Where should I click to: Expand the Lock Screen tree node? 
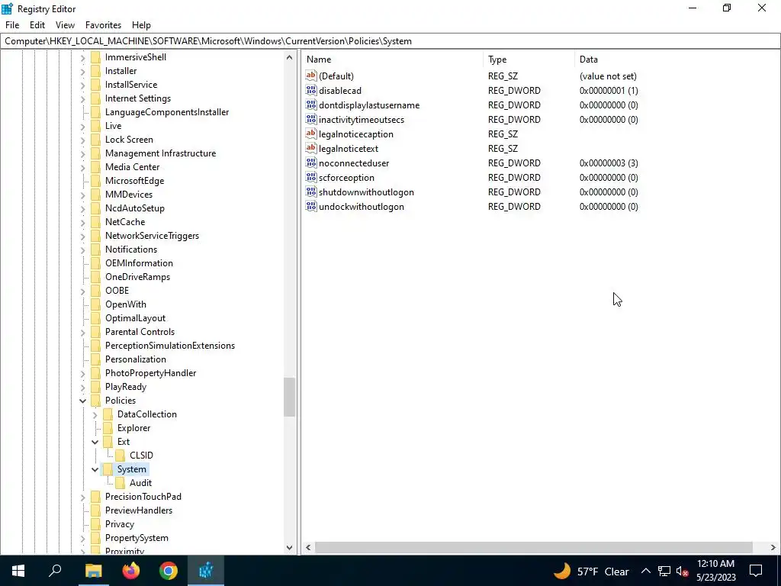(x=82, y=140)
